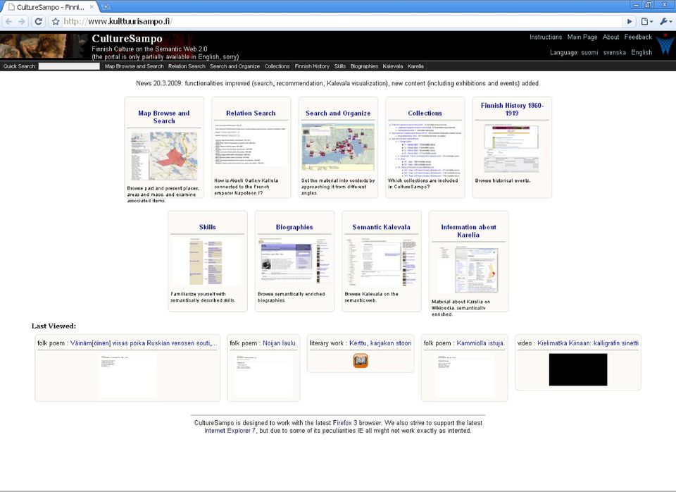This screenshot has height=492, width=676.
Task: Click the Search and Organize card title
Action: point(338,113)
